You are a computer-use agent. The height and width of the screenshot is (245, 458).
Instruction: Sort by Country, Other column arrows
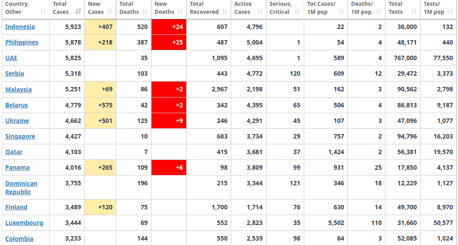tap(43, 12)
